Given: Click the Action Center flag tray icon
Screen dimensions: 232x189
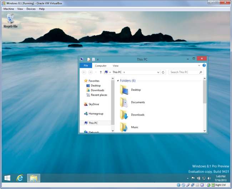Looking at the screenshot, I should 193,178.
